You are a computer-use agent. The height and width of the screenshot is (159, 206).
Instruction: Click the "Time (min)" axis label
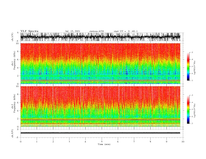(x=104, y=144)
